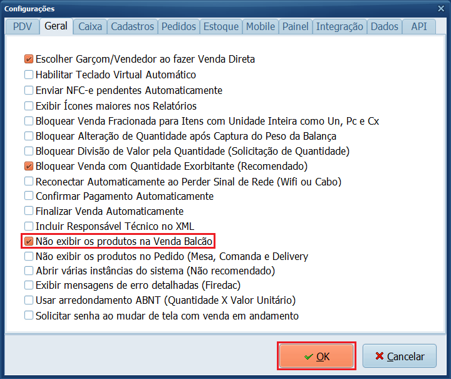The width and height of the screenshot is (451, 379).
Task: Uncheck Bloquear Venda com Quantidade Exorbitante
Action: pos(29,167)
